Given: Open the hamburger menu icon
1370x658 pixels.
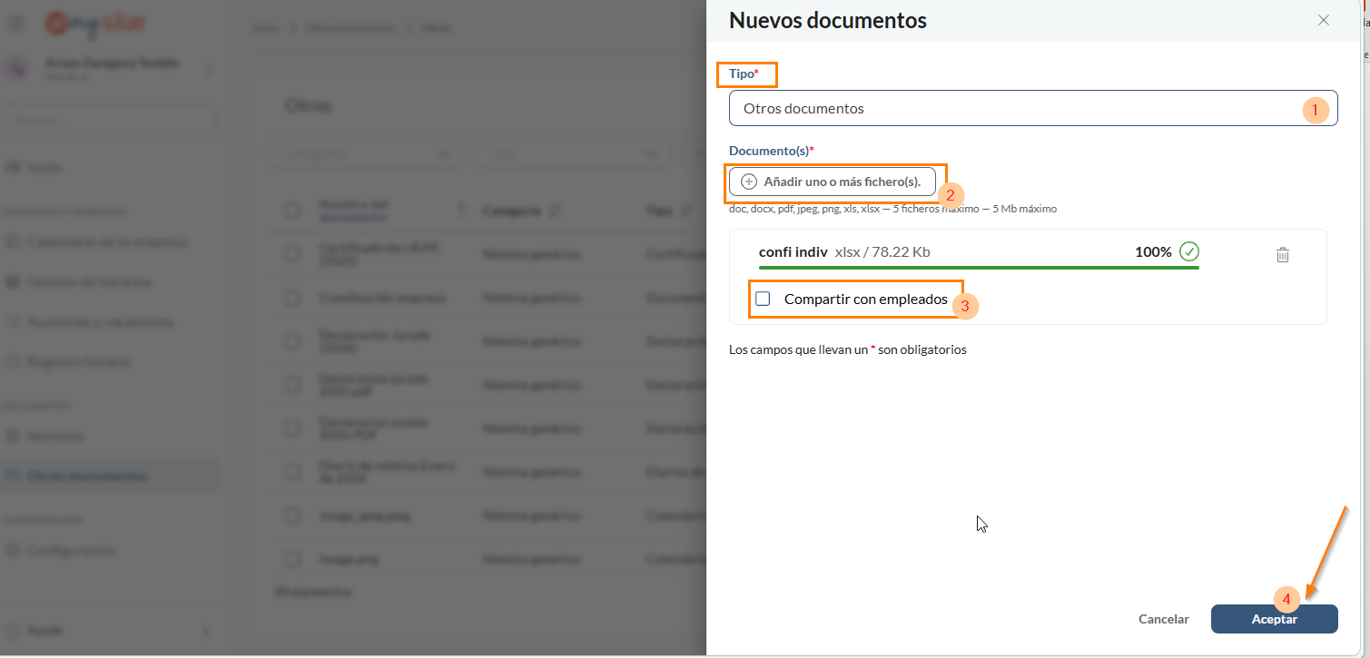Looking at the screenshot, I should [16, 24].
